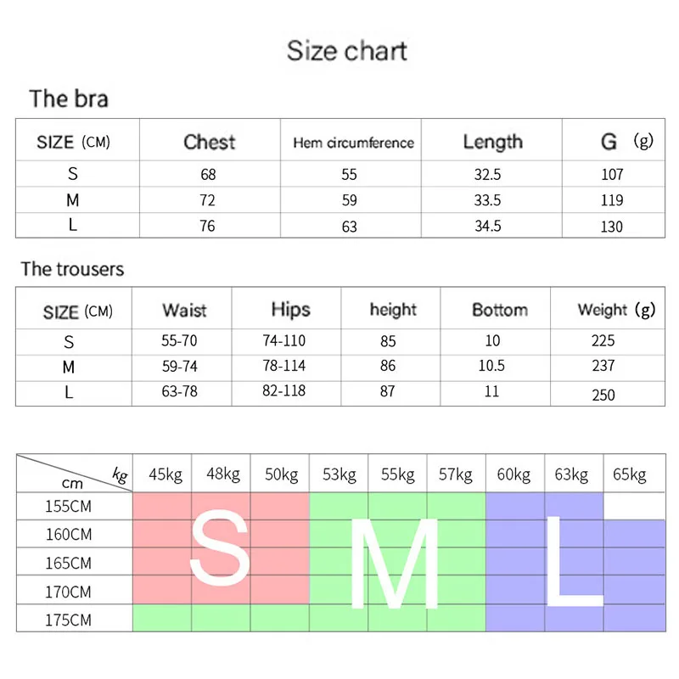Click the 65kg column header

click(628, 474)
